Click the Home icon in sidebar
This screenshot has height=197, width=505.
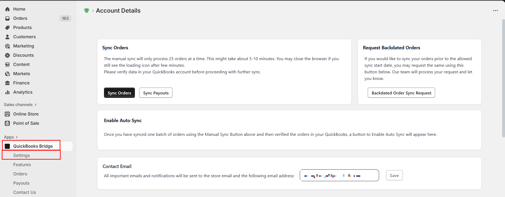click(x=7, y=9)
